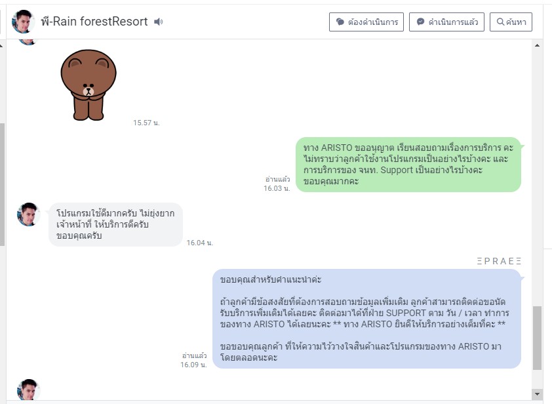Open the ค้นหา search button
Viewport: 552px width, 404px height.
pos(511,22)
